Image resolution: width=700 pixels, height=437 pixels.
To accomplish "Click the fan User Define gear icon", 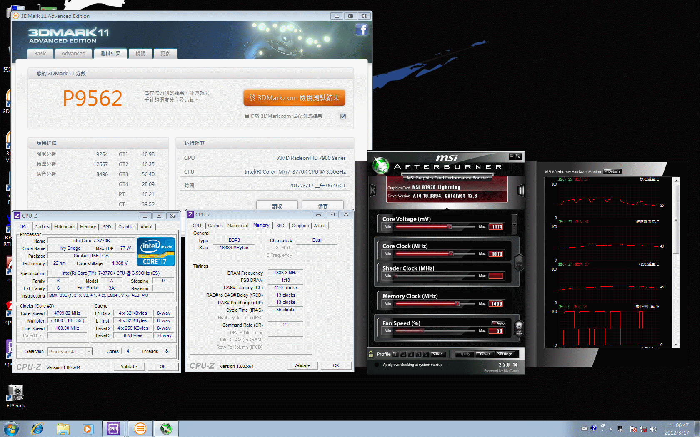I will tap(519, 328).
